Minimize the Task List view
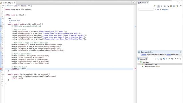Image resolution: width=183 pixels, height=103 pixels. pyautogui.click(x=178, y=2)
